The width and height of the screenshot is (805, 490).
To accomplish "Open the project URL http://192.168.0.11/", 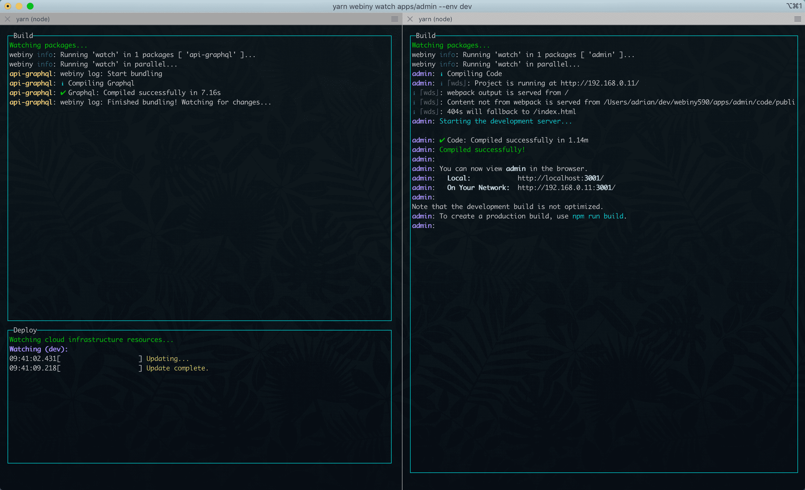I will pyautogui.click(x=598, y=83).
